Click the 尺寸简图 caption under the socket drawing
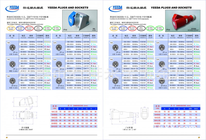 click(25, 128)
